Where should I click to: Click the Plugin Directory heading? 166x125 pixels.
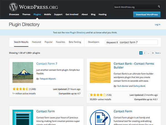(x=24, y=24)
